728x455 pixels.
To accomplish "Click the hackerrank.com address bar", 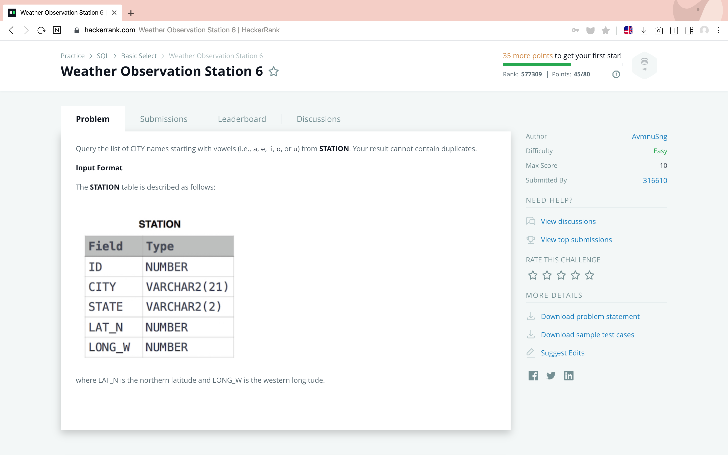I will point(182,30).
